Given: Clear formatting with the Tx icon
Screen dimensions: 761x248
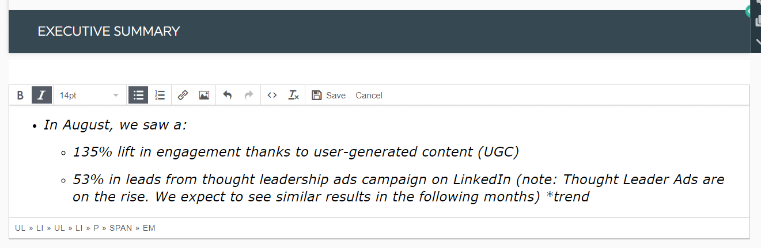Looking at the screenshot, I should tap(294, 96).
